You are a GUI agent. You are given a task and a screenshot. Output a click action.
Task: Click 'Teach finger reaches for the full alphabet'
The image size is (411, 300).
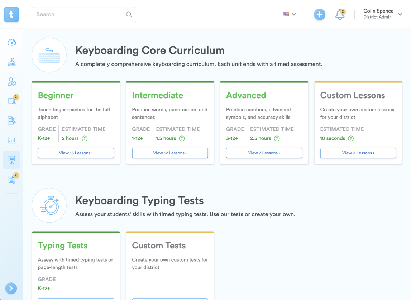pyautogui.click(x=74, y=113)
